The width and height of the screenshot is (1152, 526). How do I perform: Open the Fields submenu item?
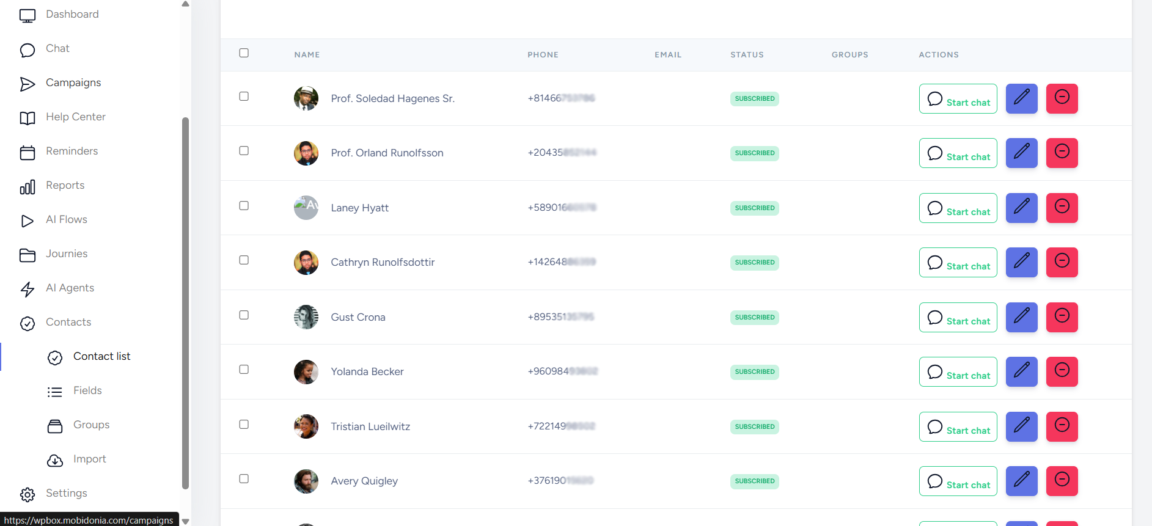(x=87, y=390)
